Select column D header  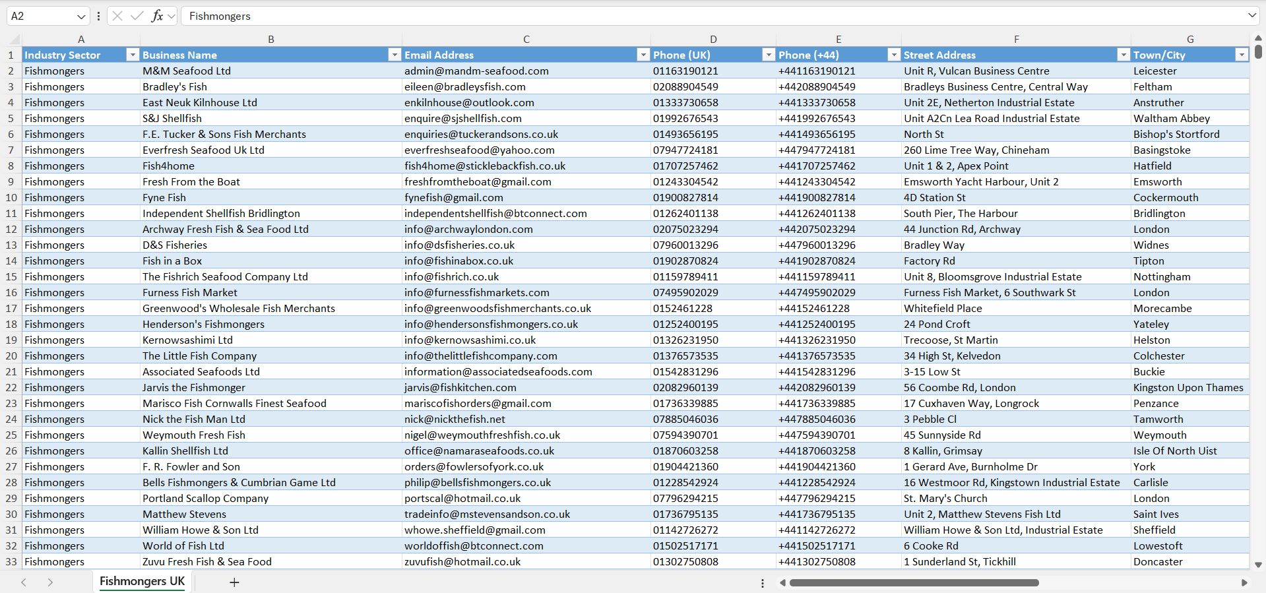pos(713,39)
